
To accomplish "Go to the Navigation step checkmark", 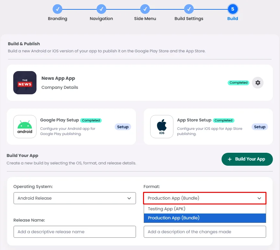I will tap(101, 9).
